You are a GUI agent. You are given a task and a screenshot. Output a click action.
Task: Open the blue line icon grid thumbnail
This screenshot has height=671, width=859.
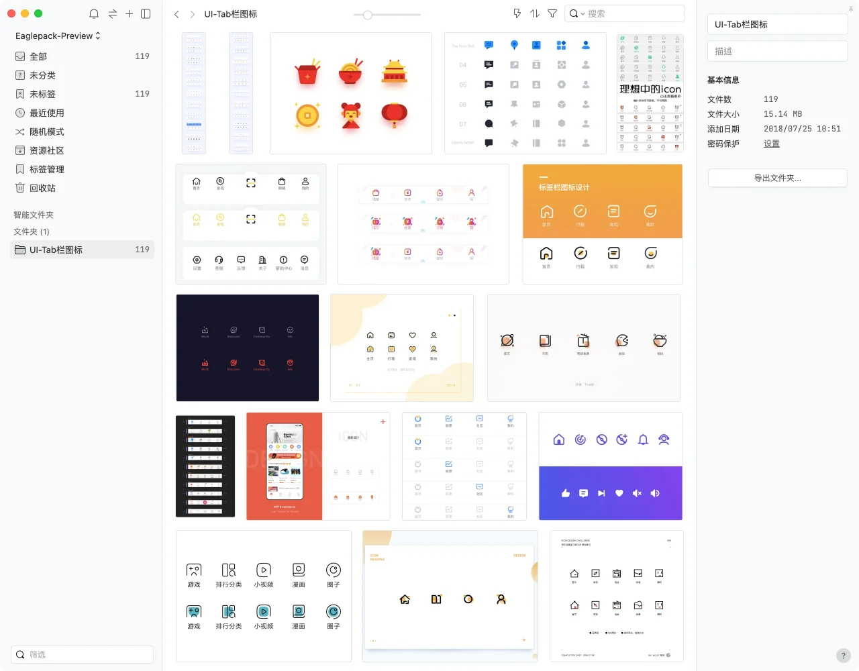point(464,466)
